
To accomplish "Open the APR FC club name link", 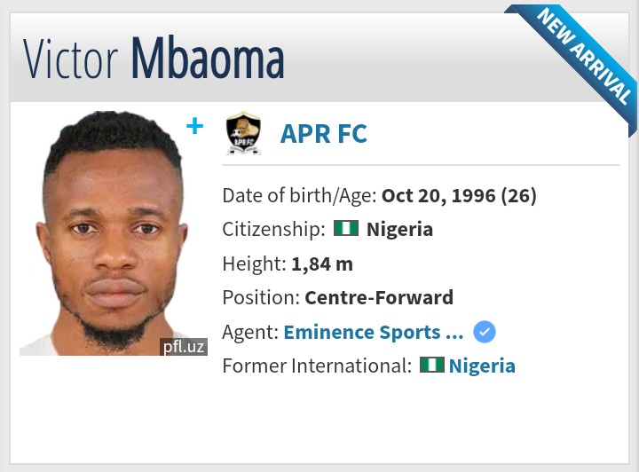I will pos(323,134).
